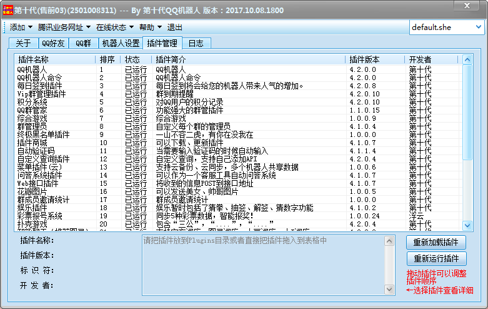Click description 功能强大的群管插件
The height and width of the screenshot is (309, 488).
(189, 110)
